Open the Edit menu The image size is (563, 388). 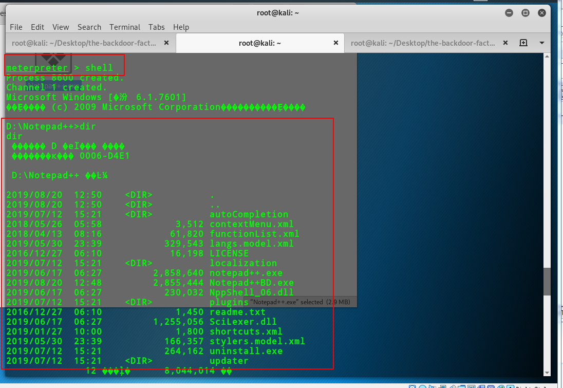click(37, 27)
